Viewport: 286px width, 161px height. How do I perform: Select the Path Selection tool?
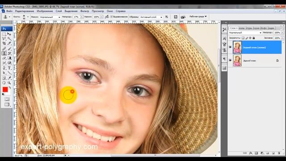pos(4,73)
